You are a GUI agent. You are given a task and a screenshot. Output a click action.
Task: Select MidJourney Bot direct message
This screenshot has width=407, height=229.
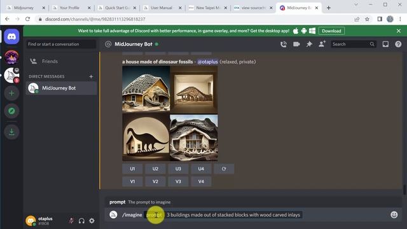[61, 88]
